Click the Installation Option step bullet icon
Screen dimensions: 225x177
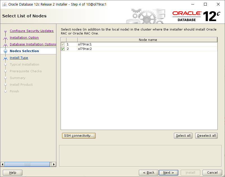(5, 38)
